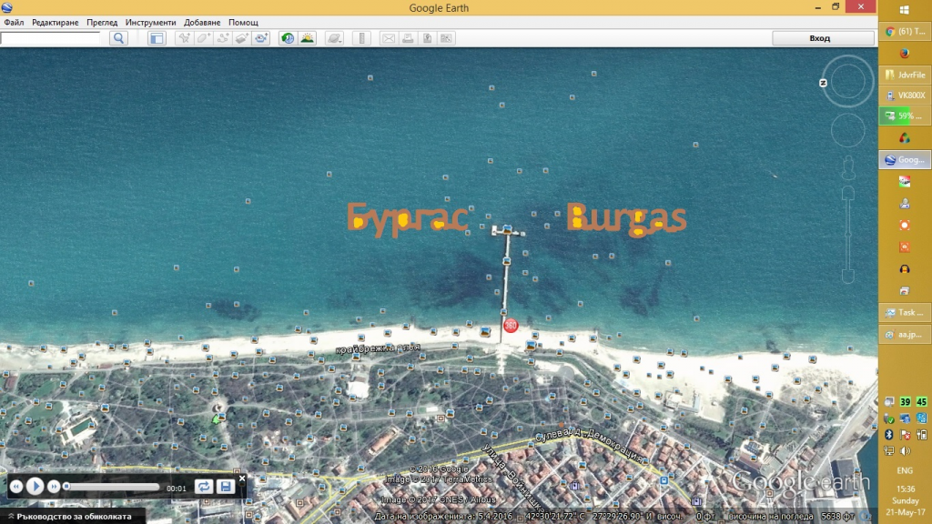
Task: Click the North compass ring
Action: point(847,81)
